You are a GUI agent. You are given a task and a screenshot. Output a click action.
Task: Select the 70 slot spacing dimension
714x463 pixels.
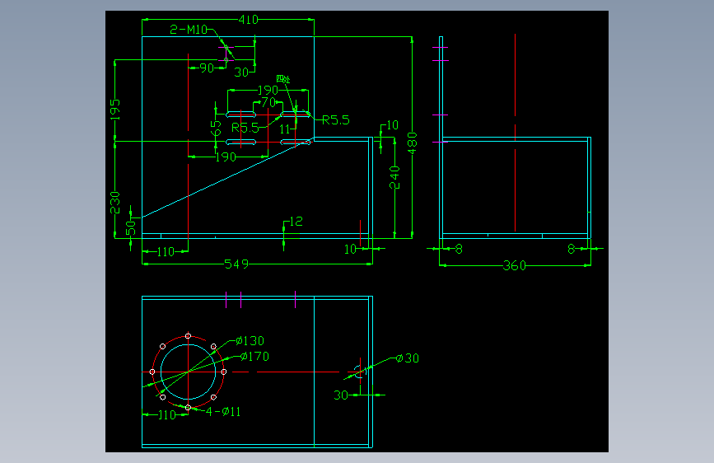pyautogui.click(x=268, y=102)
